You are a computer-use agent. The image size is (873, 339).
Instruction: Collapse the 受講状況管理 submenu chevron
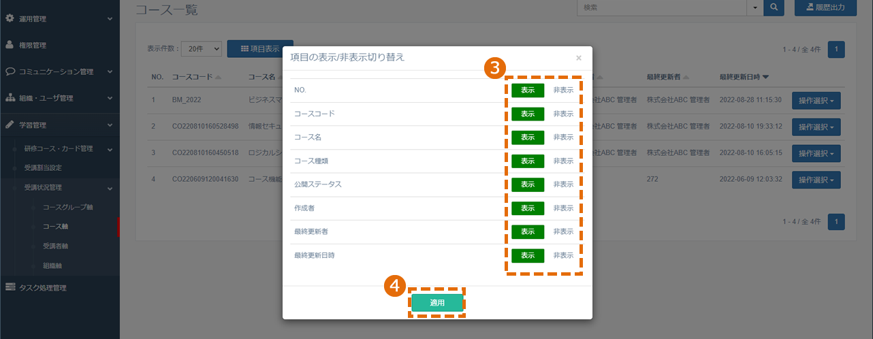110,187
